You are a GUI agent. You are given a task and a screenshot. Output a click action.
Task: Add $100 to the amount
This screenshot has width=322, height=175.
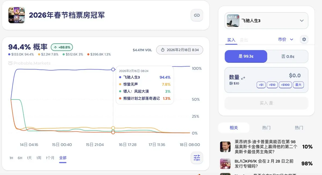(286, 85)
